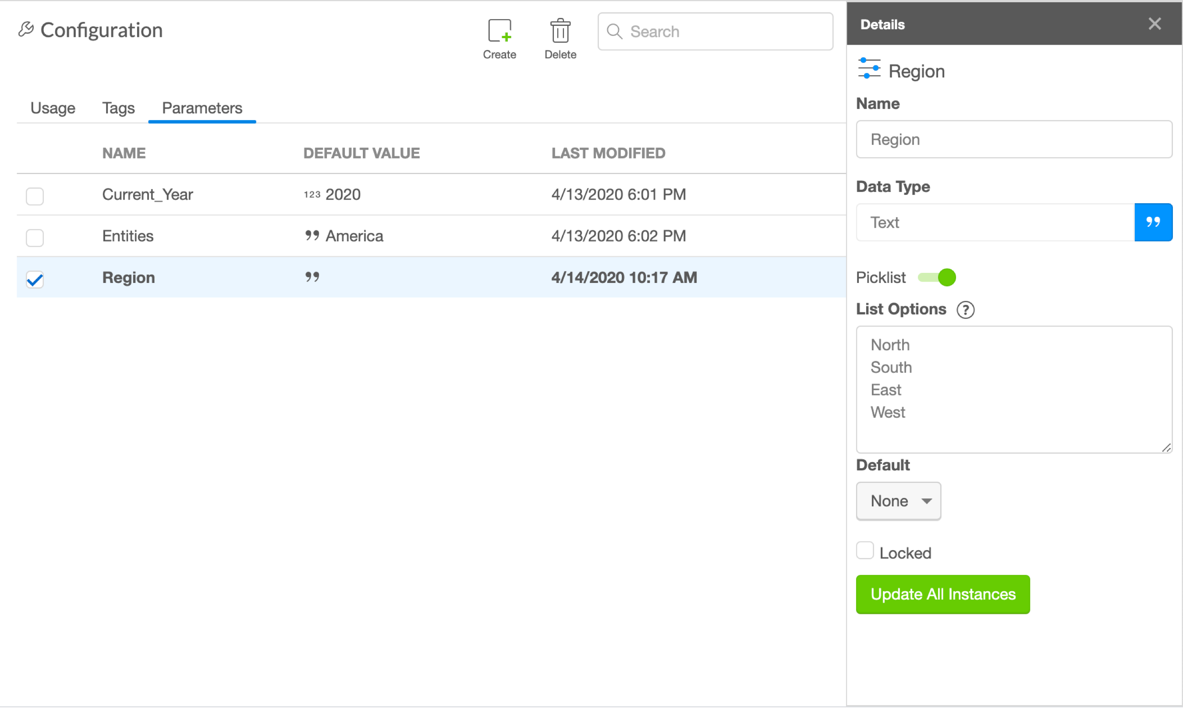Switch to the Usage tab
This screenshot has width=1183, height=713.
pyautogui.click(x=53, y=108)
